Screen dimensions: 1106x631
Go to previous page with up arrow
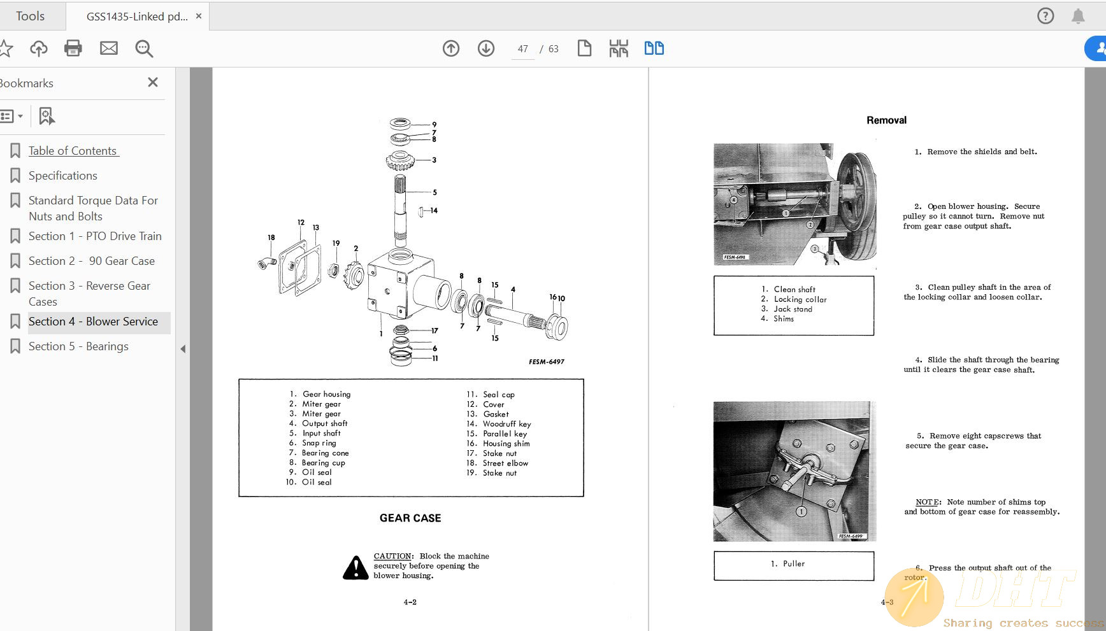tap(451, 48)
